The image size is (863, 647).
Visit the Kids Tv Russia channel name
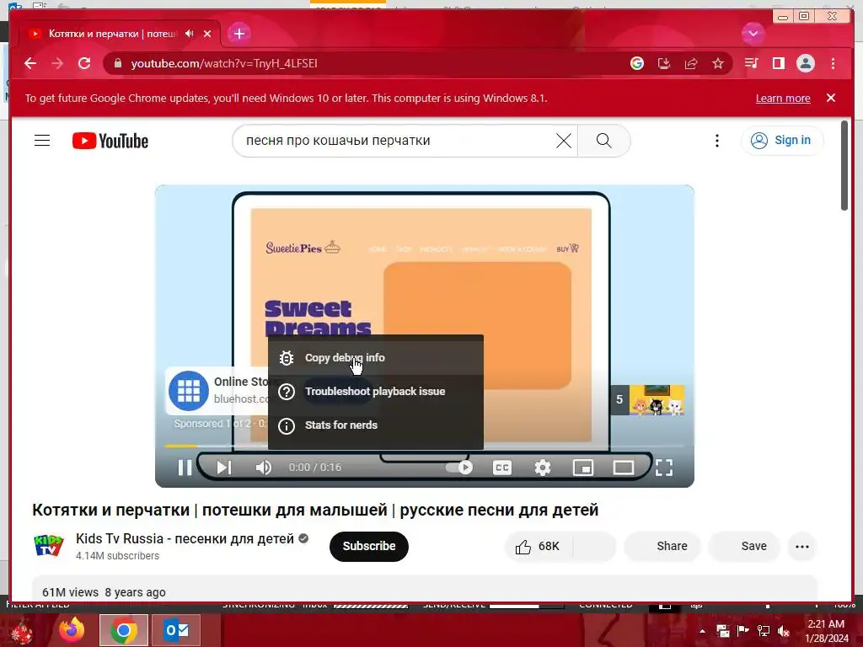[185, 538]
